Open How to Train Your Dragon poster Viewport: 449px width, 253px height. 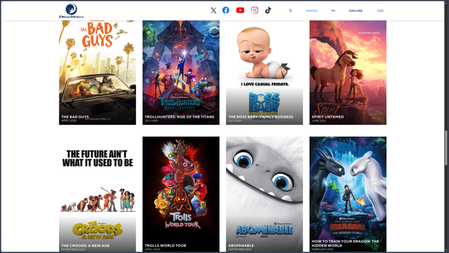[348, 194]
